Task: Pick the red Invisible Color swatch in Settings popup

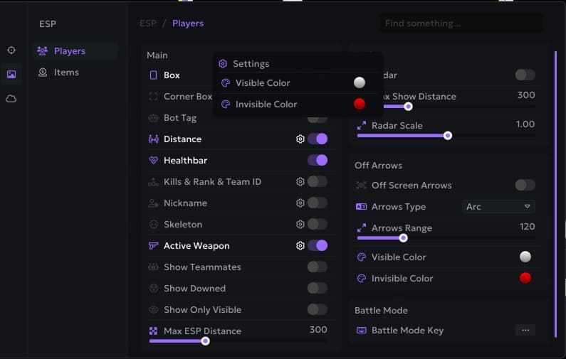Action: tap(360, 105)
